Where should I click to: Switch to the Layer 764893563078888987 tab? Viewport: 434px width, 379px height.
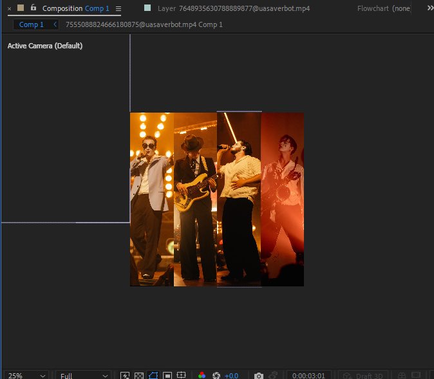point(234,8)
